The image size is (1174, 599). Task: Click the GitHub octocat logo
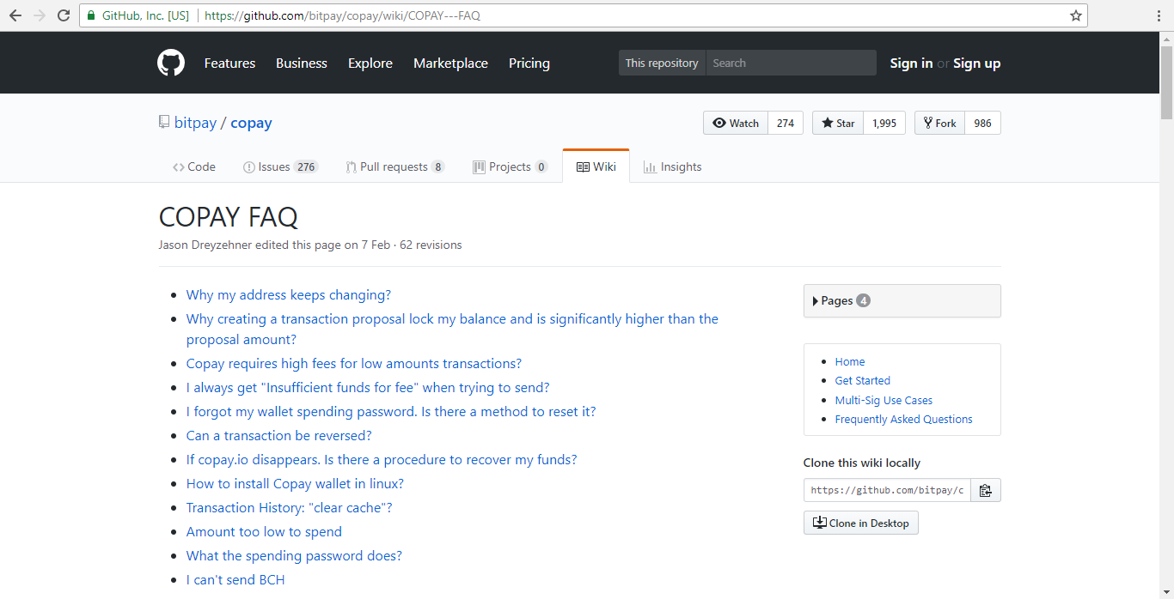(171, 63)
